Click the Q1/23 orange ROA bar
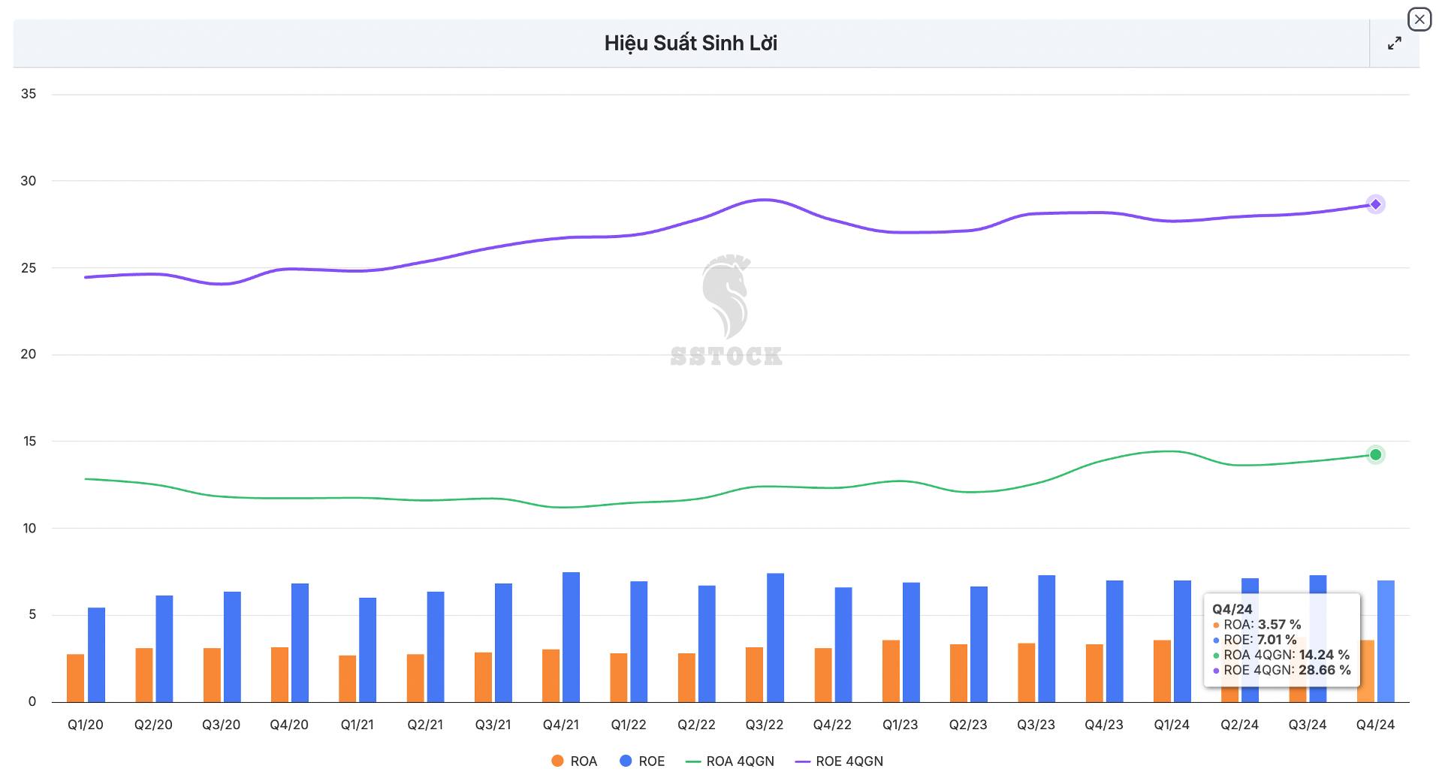This screenshot has height=784, width=1439. coord(891,671)
